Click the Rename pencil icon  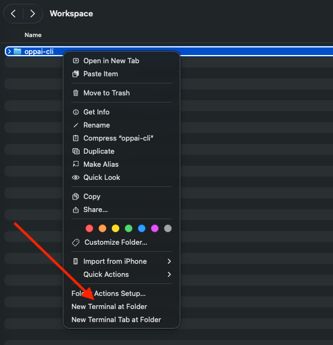(76, 125)
